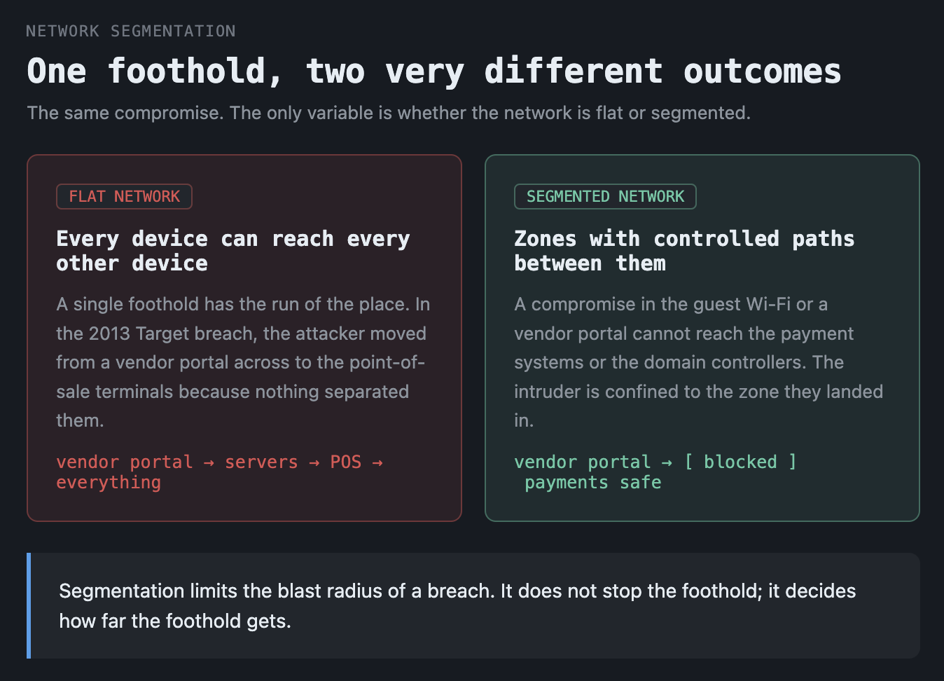Screen dimensions: 944x681
Task: Click the 'payments safe' text
Action: [592, 483]
